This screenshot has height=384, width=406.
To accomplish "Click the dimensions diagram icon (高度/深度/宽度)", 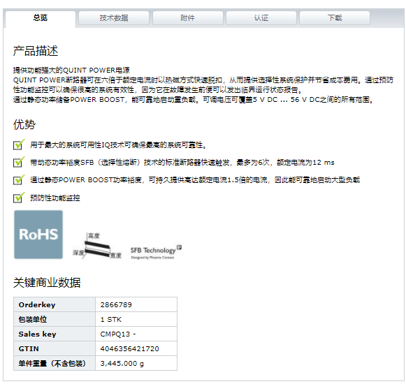I will click(97, 246).
